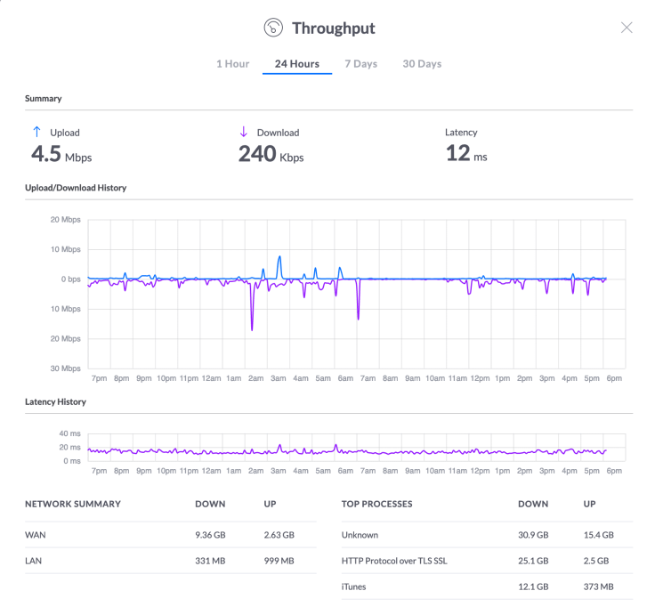Click the 4.5 Mbps upload value
Image resolution: width=655 pixels, height=607 pixels.
tap(61, 154)
